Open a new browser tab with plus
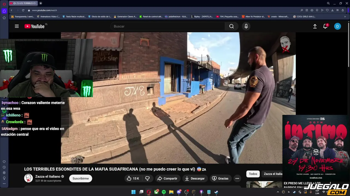 click(x=40, y=3)
